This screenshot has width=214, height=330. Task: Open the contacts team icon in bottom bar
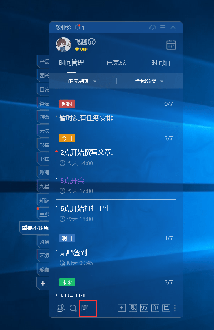(x=61, y=308)
